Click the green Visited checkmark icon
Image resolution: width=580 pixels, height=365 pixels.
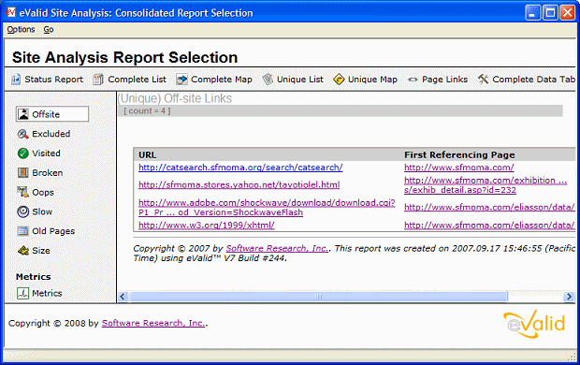(23, 153)
